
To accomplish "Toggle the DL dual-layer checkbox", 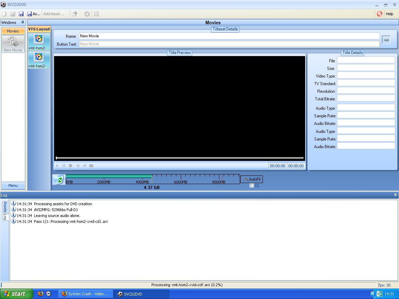I will coord(252,185).
